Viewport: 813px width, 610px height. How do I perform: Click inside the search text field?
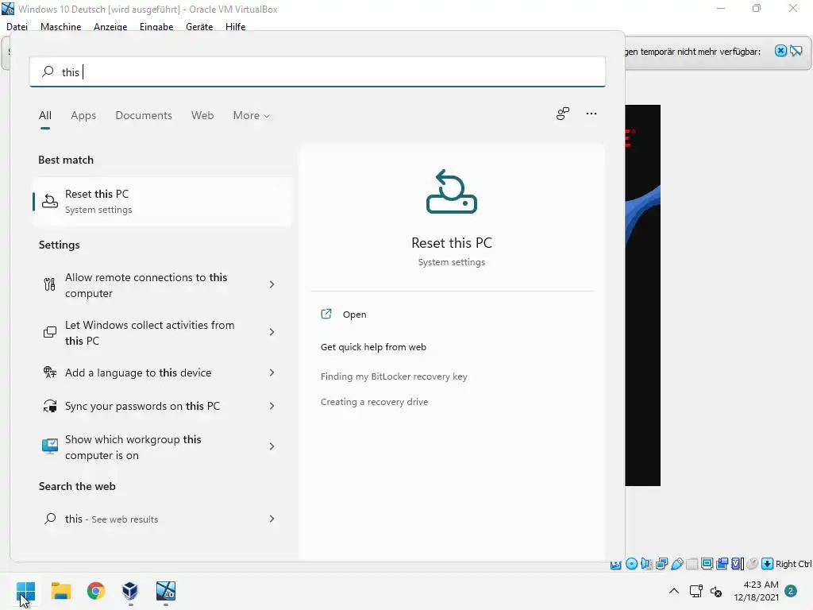coord(318,71)
